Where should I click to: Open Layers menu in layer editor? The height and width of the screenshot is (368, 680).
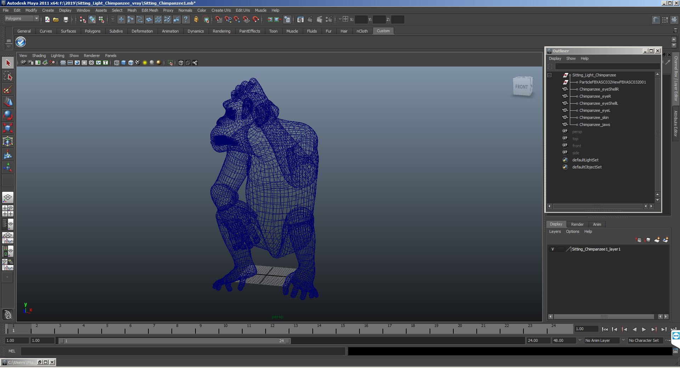coord(555,231)
